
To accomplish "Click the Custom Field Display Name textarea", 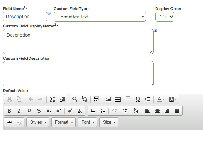I will (78, 41).
